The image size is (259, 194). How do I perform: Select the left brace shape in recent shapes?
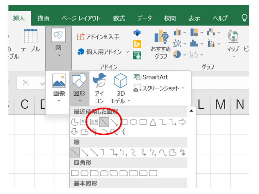(x=124, y=132)
